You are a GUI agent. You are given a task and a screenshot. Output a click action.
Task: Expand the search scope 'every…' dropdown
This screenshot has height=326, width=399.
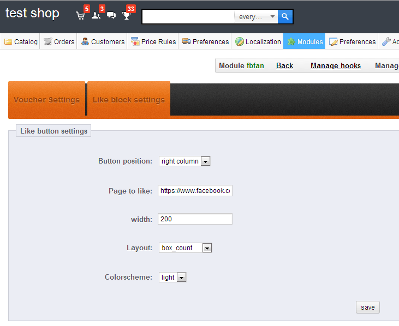coord(256,17)
